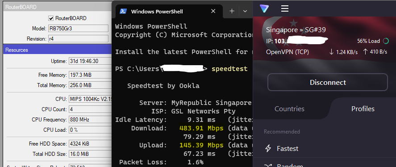Click the Upload result 145.39 Mbps
This screenshot has width=396, height=167.
click(201, 145)
